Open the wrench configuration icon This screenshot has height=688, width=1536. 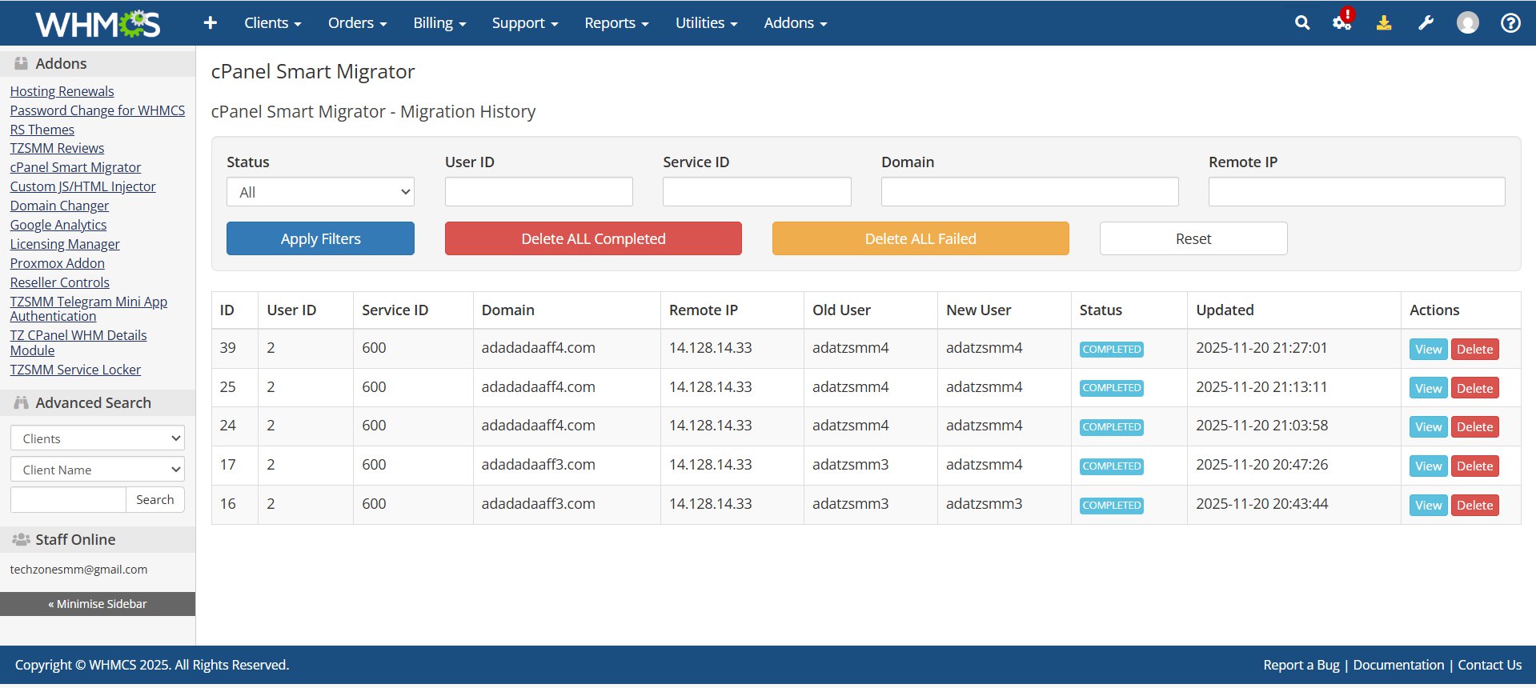click(x=1426, y=23)
